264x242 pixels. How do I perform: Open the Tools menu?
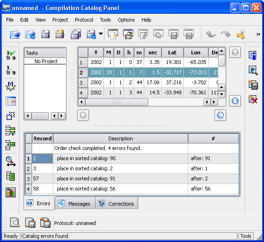(x=105, y=20)
